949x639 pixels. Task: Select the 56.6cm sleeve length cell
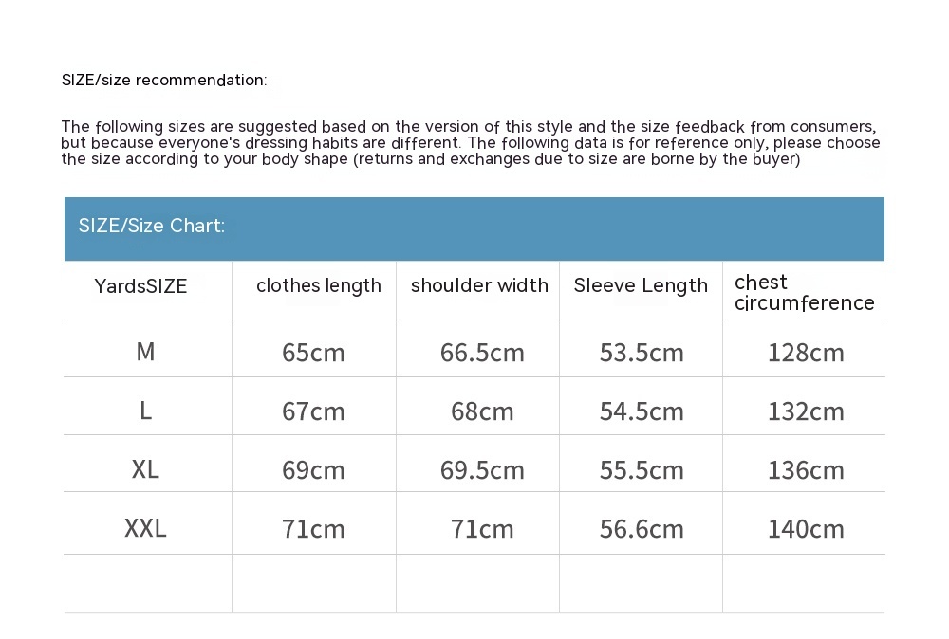[642, 529]
